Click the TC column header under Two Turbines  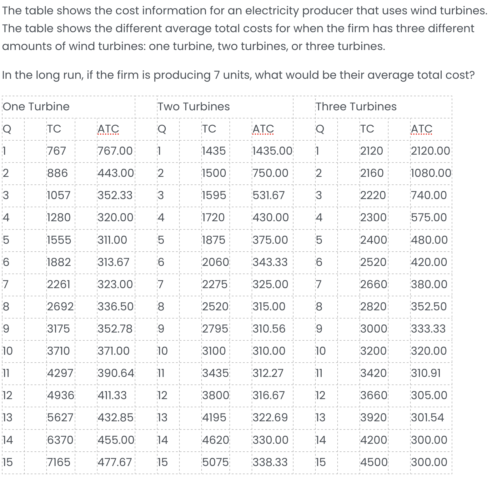click(209, 129)
